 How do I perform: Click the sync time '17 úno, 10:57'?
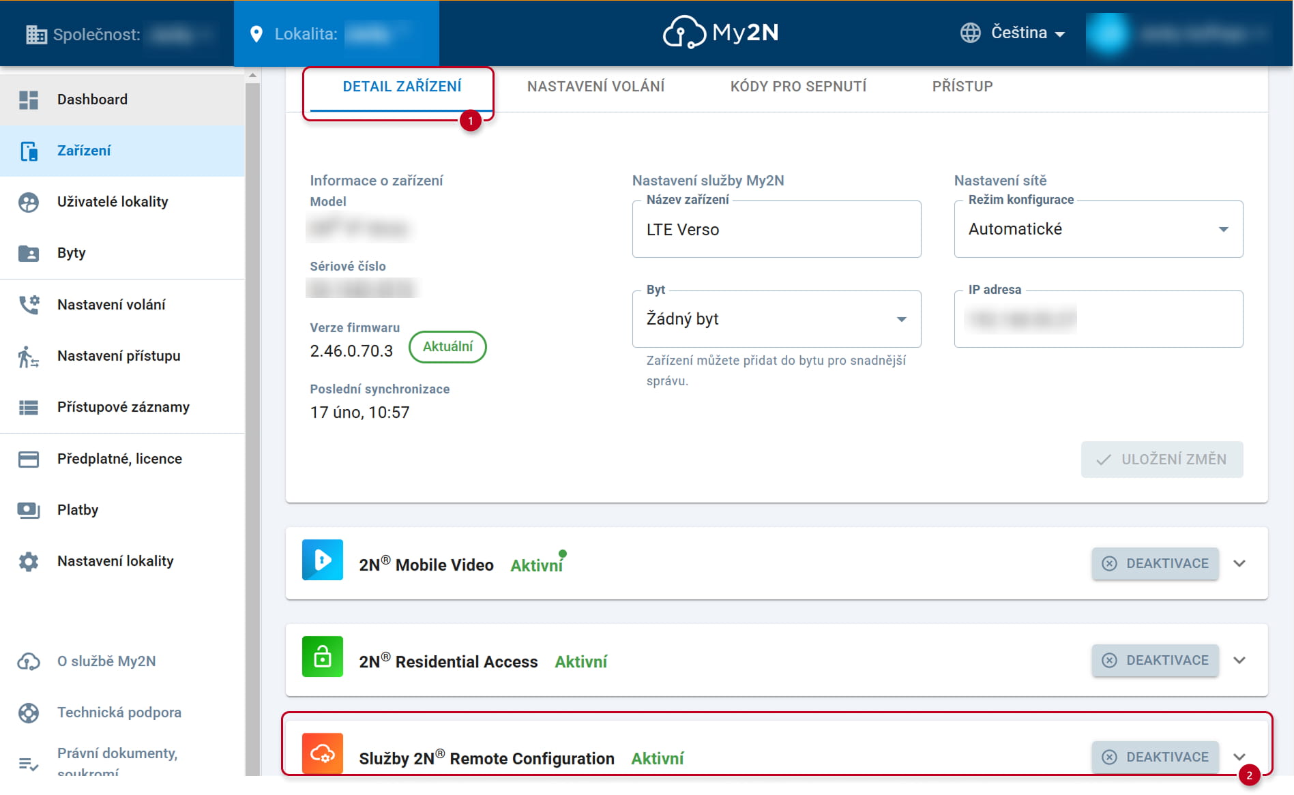[359, 412]
